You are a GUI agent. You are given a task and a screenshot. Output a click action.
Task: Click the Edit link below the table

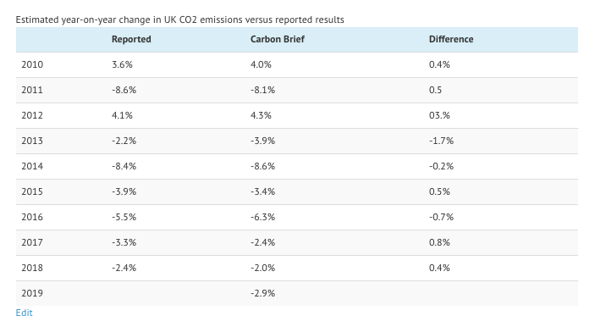[24, 313]
